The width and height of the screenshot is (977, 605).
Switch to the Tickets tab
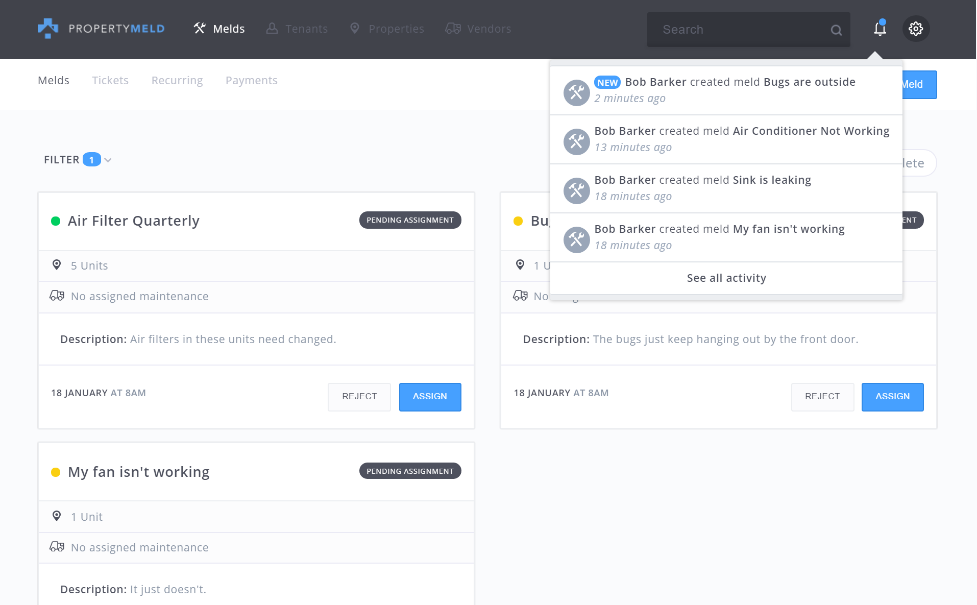[110, 81]
